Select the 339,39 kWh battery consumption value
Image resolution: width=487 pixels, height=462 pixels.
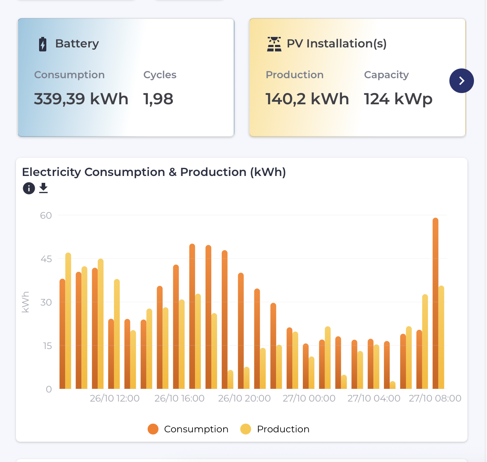81,99
